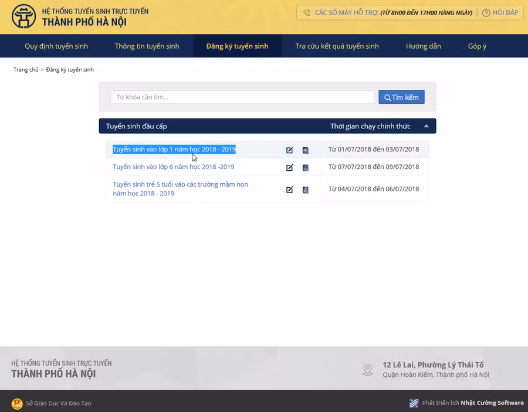Click the phone support hotline icon
This screenshot has width=528, height=412.
pos(307,13)
